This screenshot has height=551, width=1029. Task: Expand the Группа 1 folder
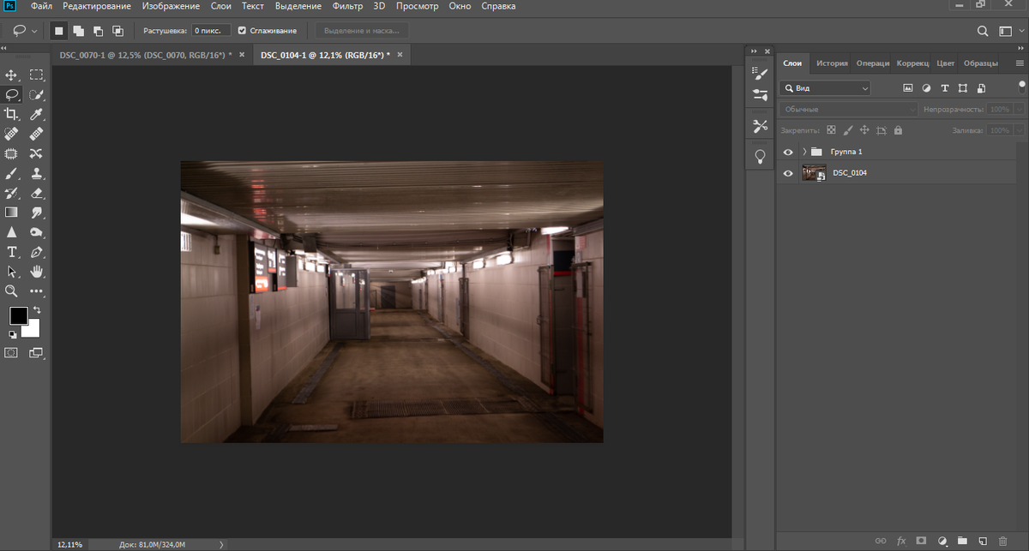click(804, 152)
